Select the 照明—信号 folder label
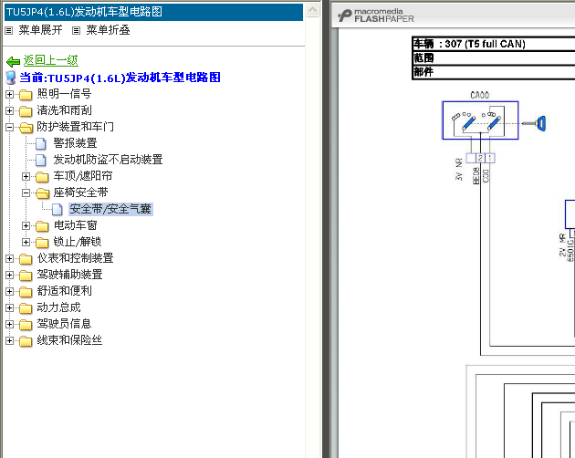Viewport: 575px width, 458px height. pos(64,94)
